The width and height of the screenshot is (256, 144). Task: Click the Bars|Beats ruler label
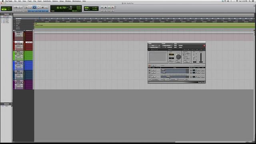[18, 19]
